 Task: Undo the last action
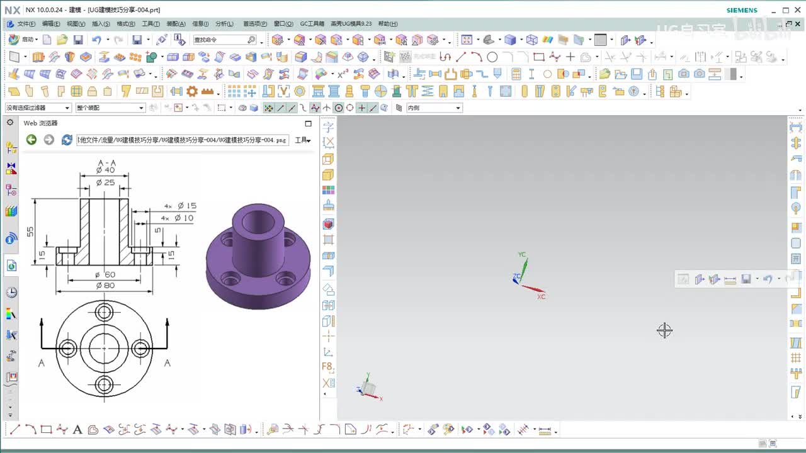[96, 40]
